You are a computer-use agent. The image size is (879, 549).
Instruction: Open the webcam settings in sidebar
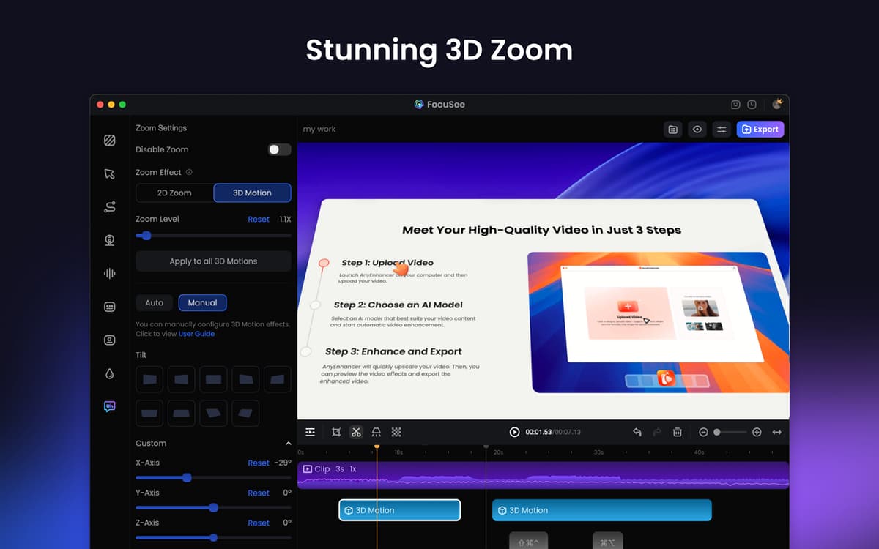tap(109, 240)
